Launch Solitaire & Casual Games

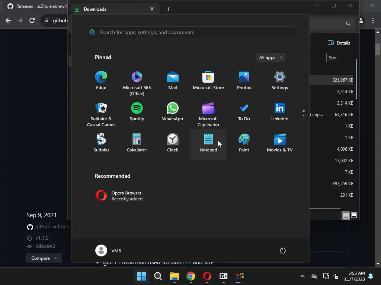(x=101, y=115)
